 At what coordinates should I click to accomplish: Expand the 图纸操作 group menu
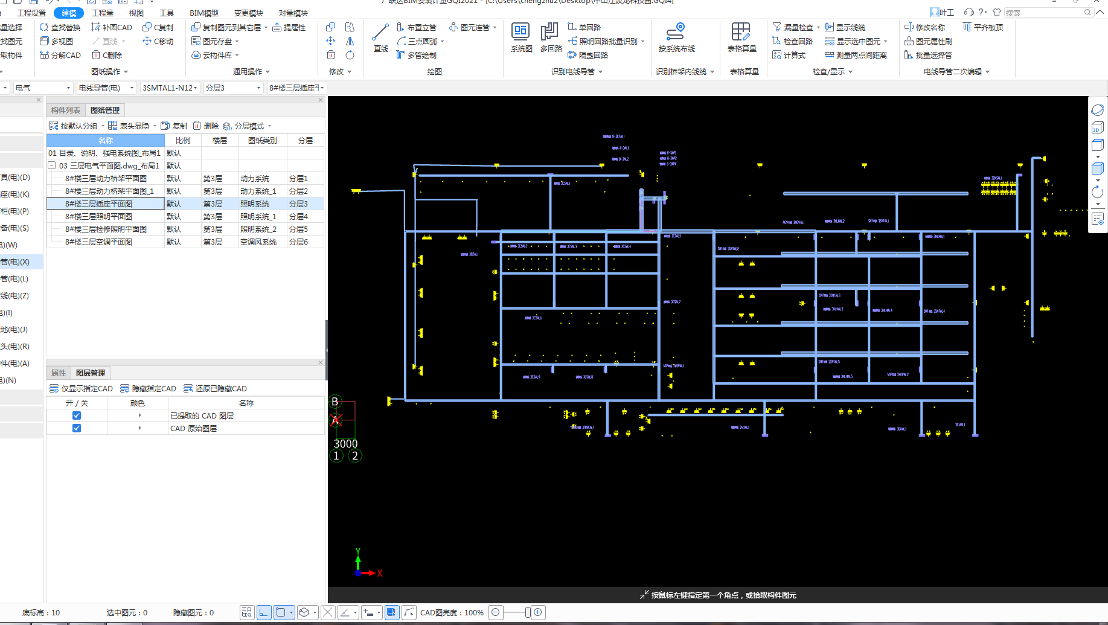109,71
